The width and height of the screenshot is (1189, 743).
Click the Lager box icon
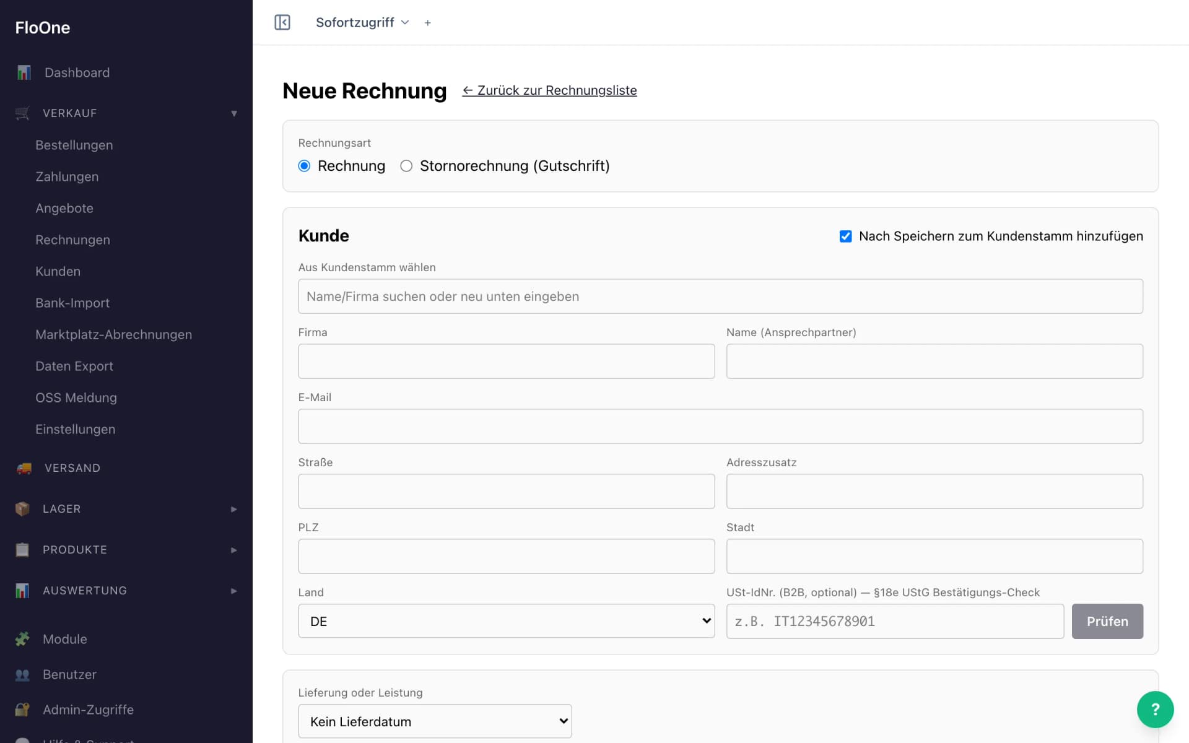(22, 509)
